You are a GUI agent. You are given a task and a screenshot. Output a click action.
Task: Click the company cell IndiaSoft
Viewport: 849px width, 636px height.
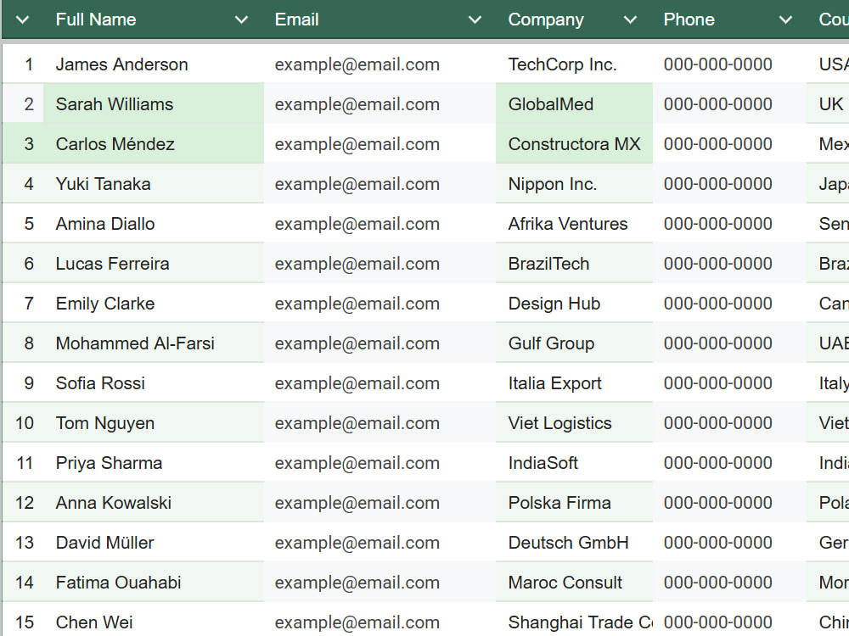(575, 462)
